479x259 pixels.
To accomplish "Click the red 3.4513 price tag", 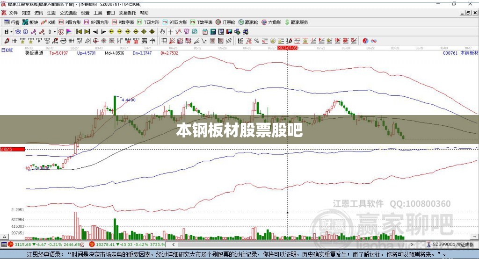I will pos(13,149).
